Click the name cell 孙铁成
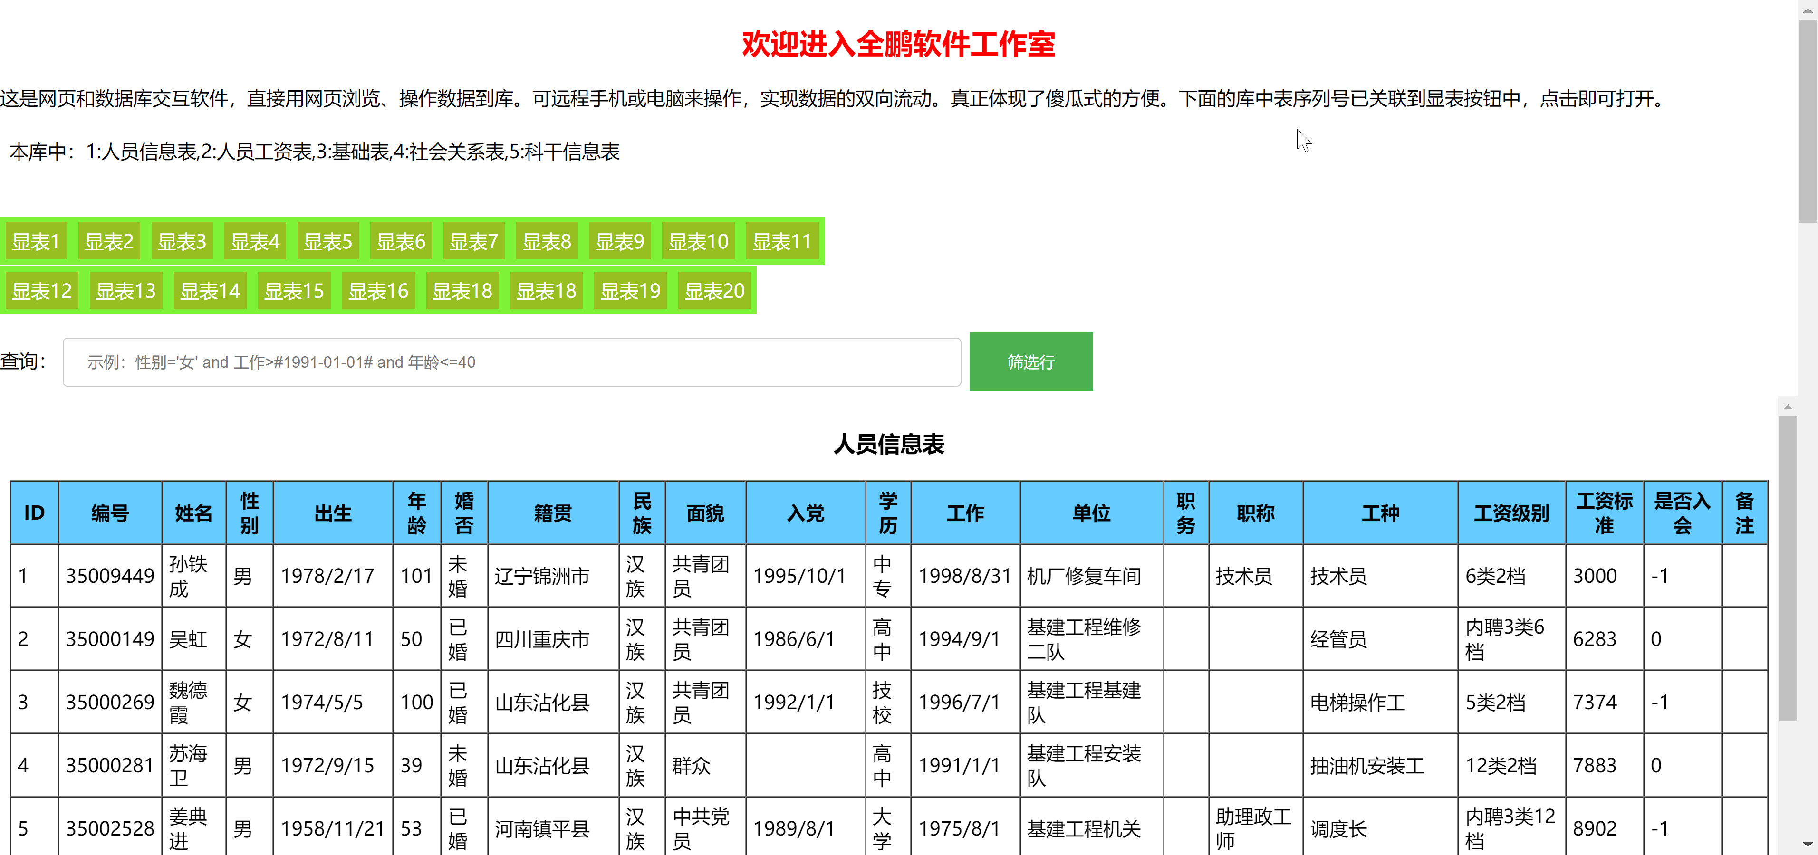This screenshot has width=1818, height=855. coord(194,576)
